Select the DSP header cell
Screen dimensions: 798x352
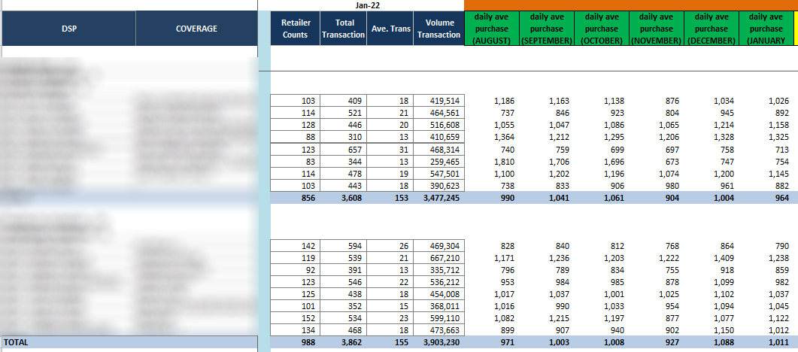68,29
